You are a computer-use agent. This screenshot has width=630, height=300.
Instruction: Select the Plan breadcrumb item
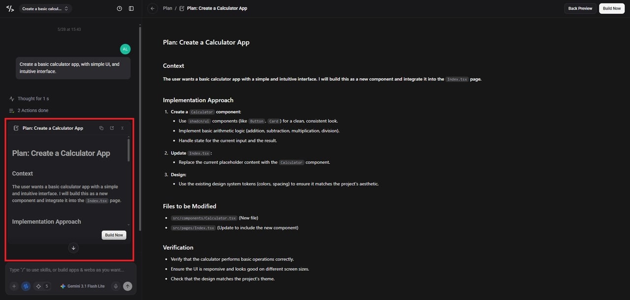click(x=167, y=8)
